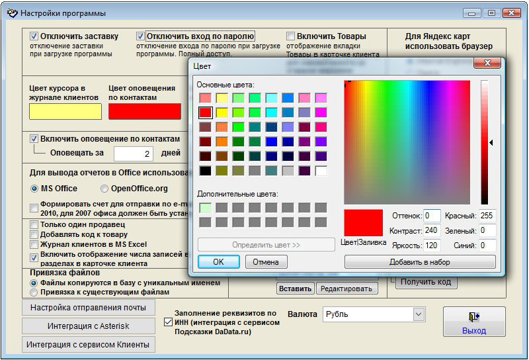The height and width of the screenshot is (360, 529).
Task: Select the white basic color swatch
Action: pos(321,171)
